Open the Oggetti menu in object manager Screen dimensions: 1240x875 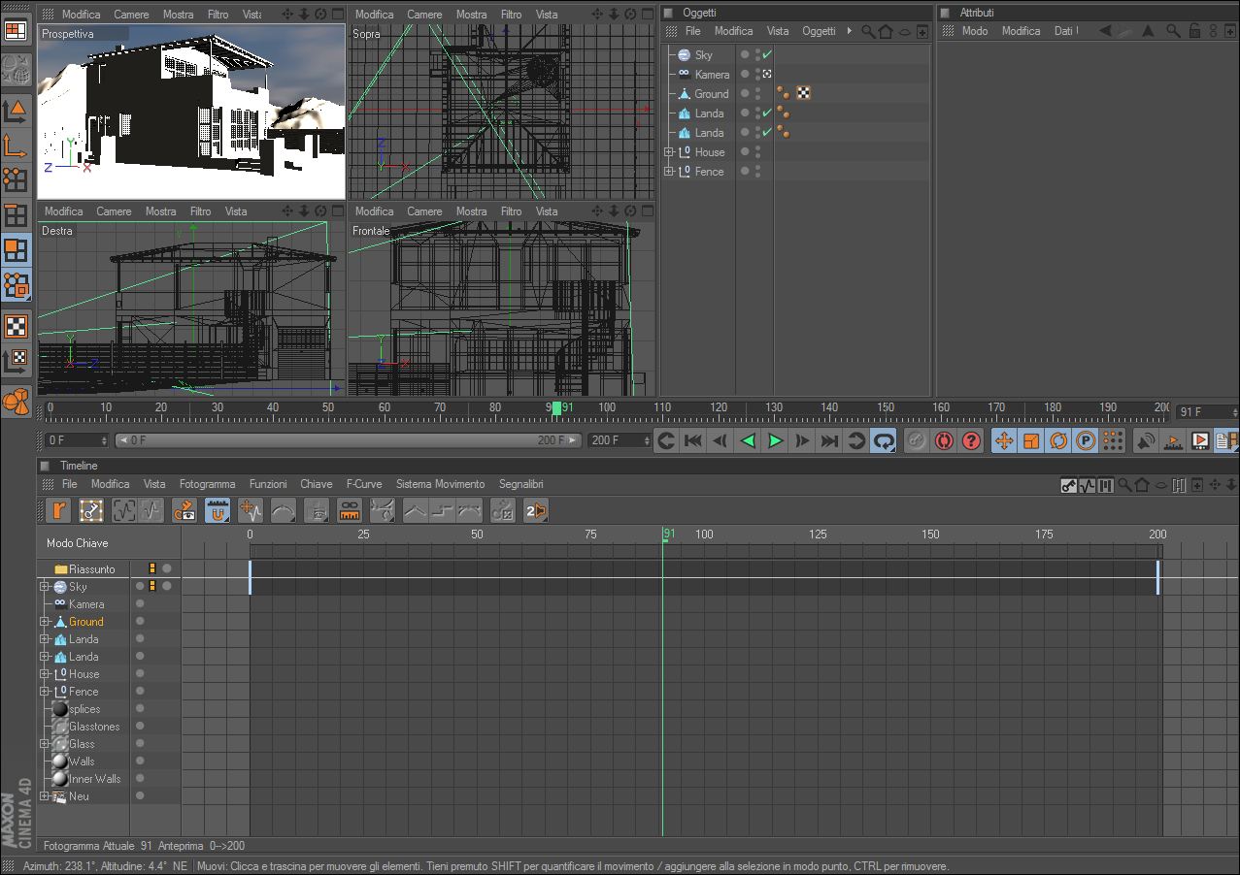819,31
